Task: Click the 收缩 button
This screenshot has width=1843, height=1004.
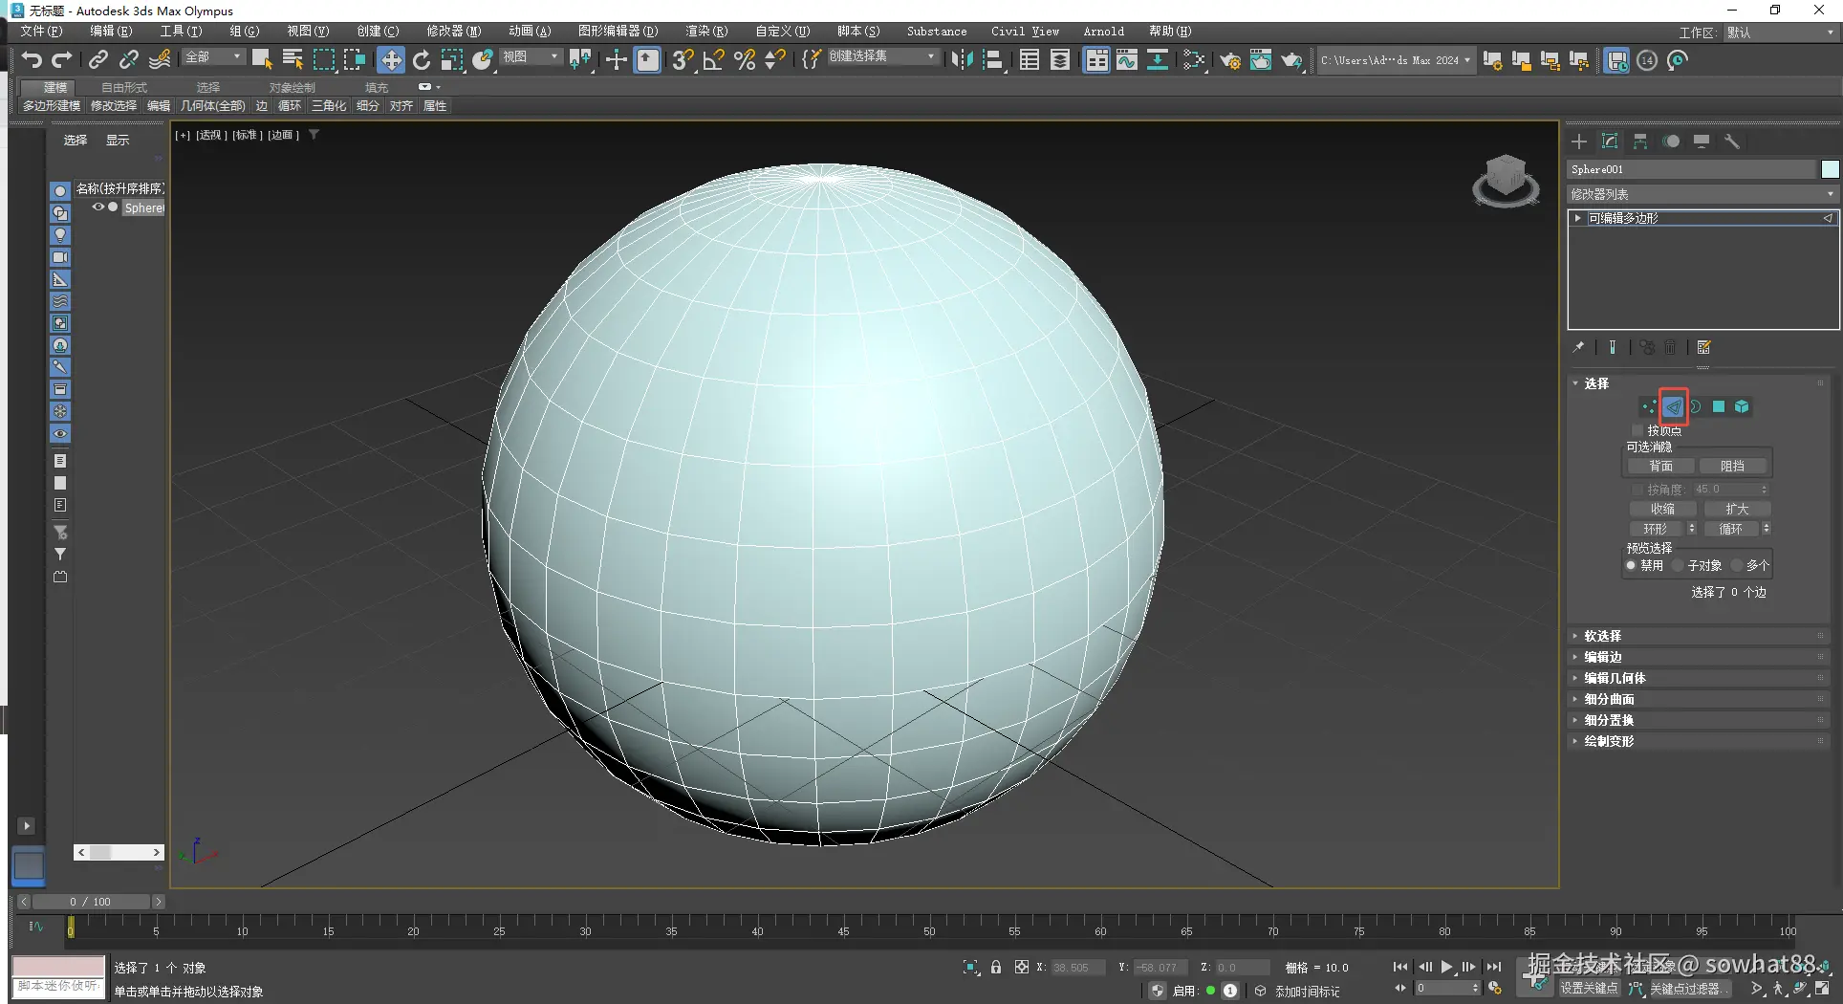Action: [1662, 509]
